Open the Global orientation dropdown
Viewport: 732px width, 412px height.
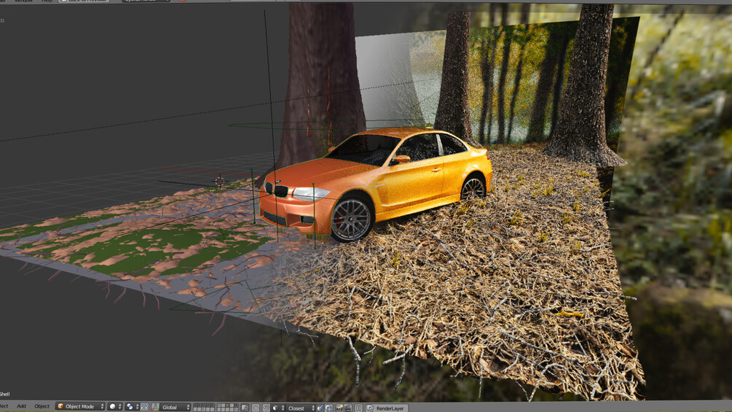point(176,407)
